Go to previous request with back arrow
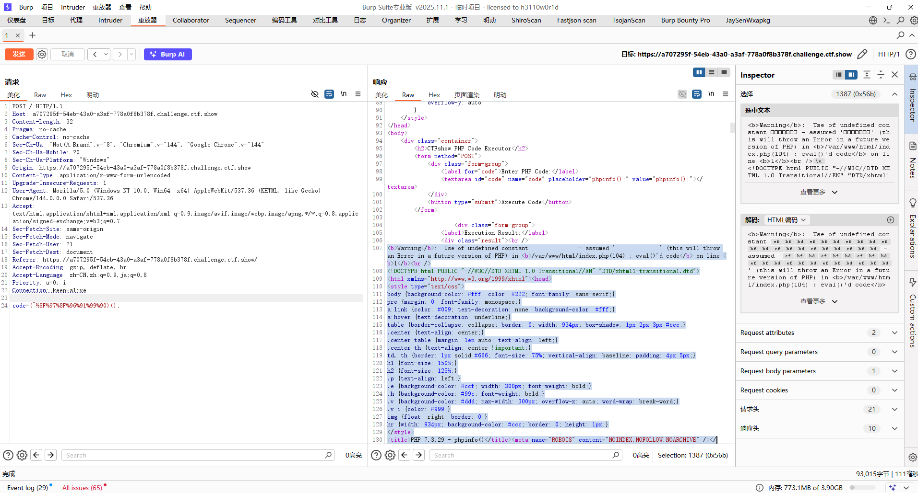Screen dimensions: 918x493 (x=95, y=54)
